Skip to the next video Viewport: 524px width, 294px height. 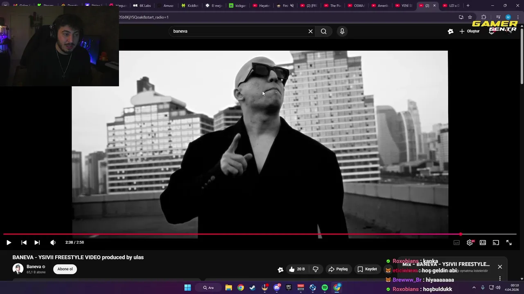pyautogui.click(x=37, y=243)
